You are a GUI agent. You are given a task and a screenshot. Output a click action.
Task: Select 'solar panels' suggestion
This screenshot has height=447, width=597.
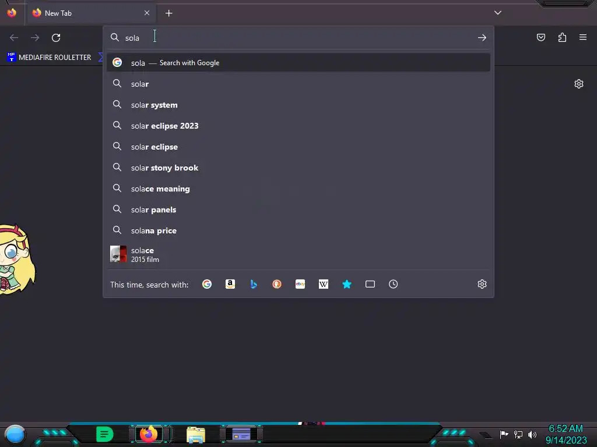(298, 209)
